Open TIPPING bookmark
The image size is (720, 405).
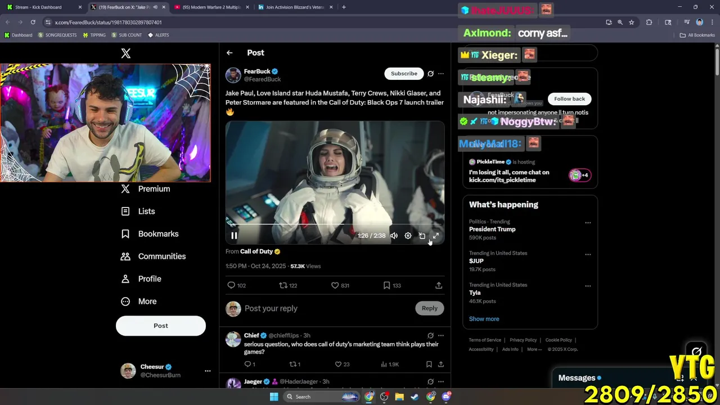click(x=94, y=35)
